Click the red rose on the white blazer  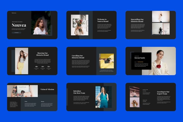pyautogui.click(x=159, y=66)
